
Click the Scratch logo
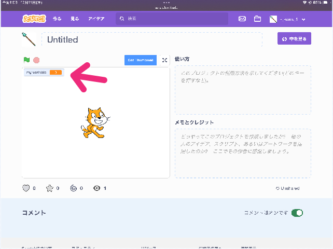tap(33, 19)
